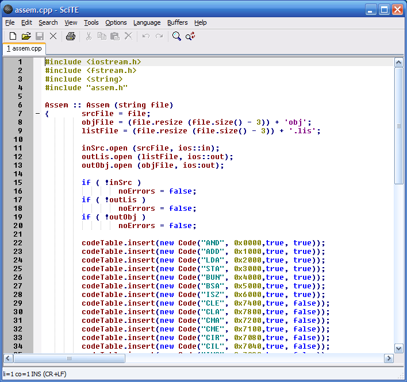
Task: Open a file with the folder icon
Action: [x=26, y=36]
